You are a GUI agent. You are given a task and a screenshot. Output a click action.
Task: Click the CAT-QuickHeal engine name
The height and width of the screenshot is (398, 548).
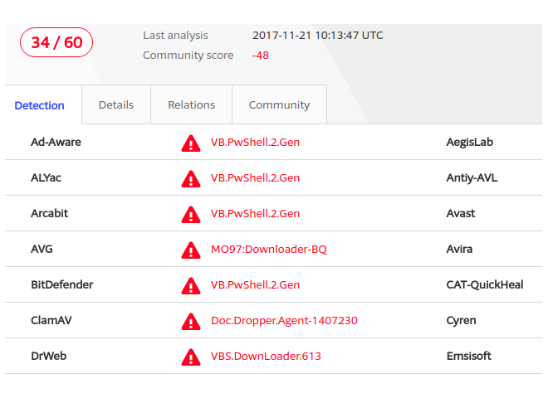point(485,284)
